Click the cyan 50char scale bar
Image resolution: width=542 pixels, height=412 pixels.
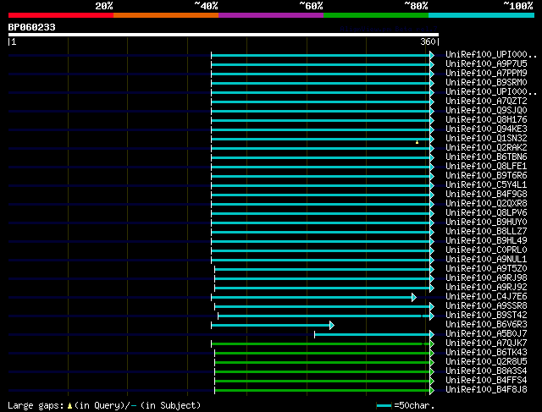click(384, 406)
